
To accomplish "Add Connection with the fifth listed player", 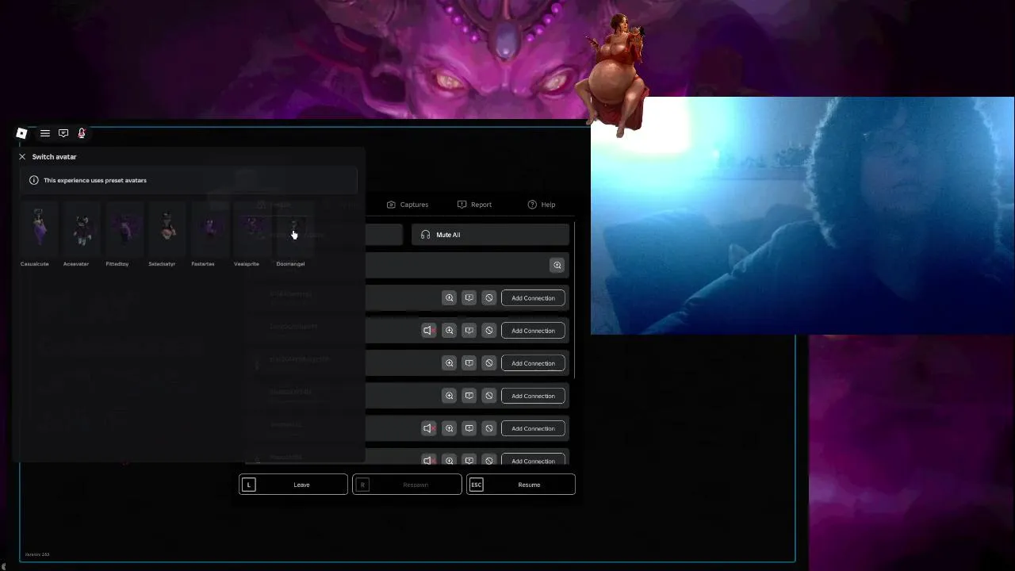I will (x=533, y=428).
